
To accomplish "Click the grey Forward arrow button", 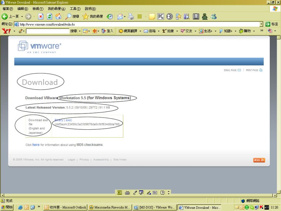I will click(x=28, y=17).
